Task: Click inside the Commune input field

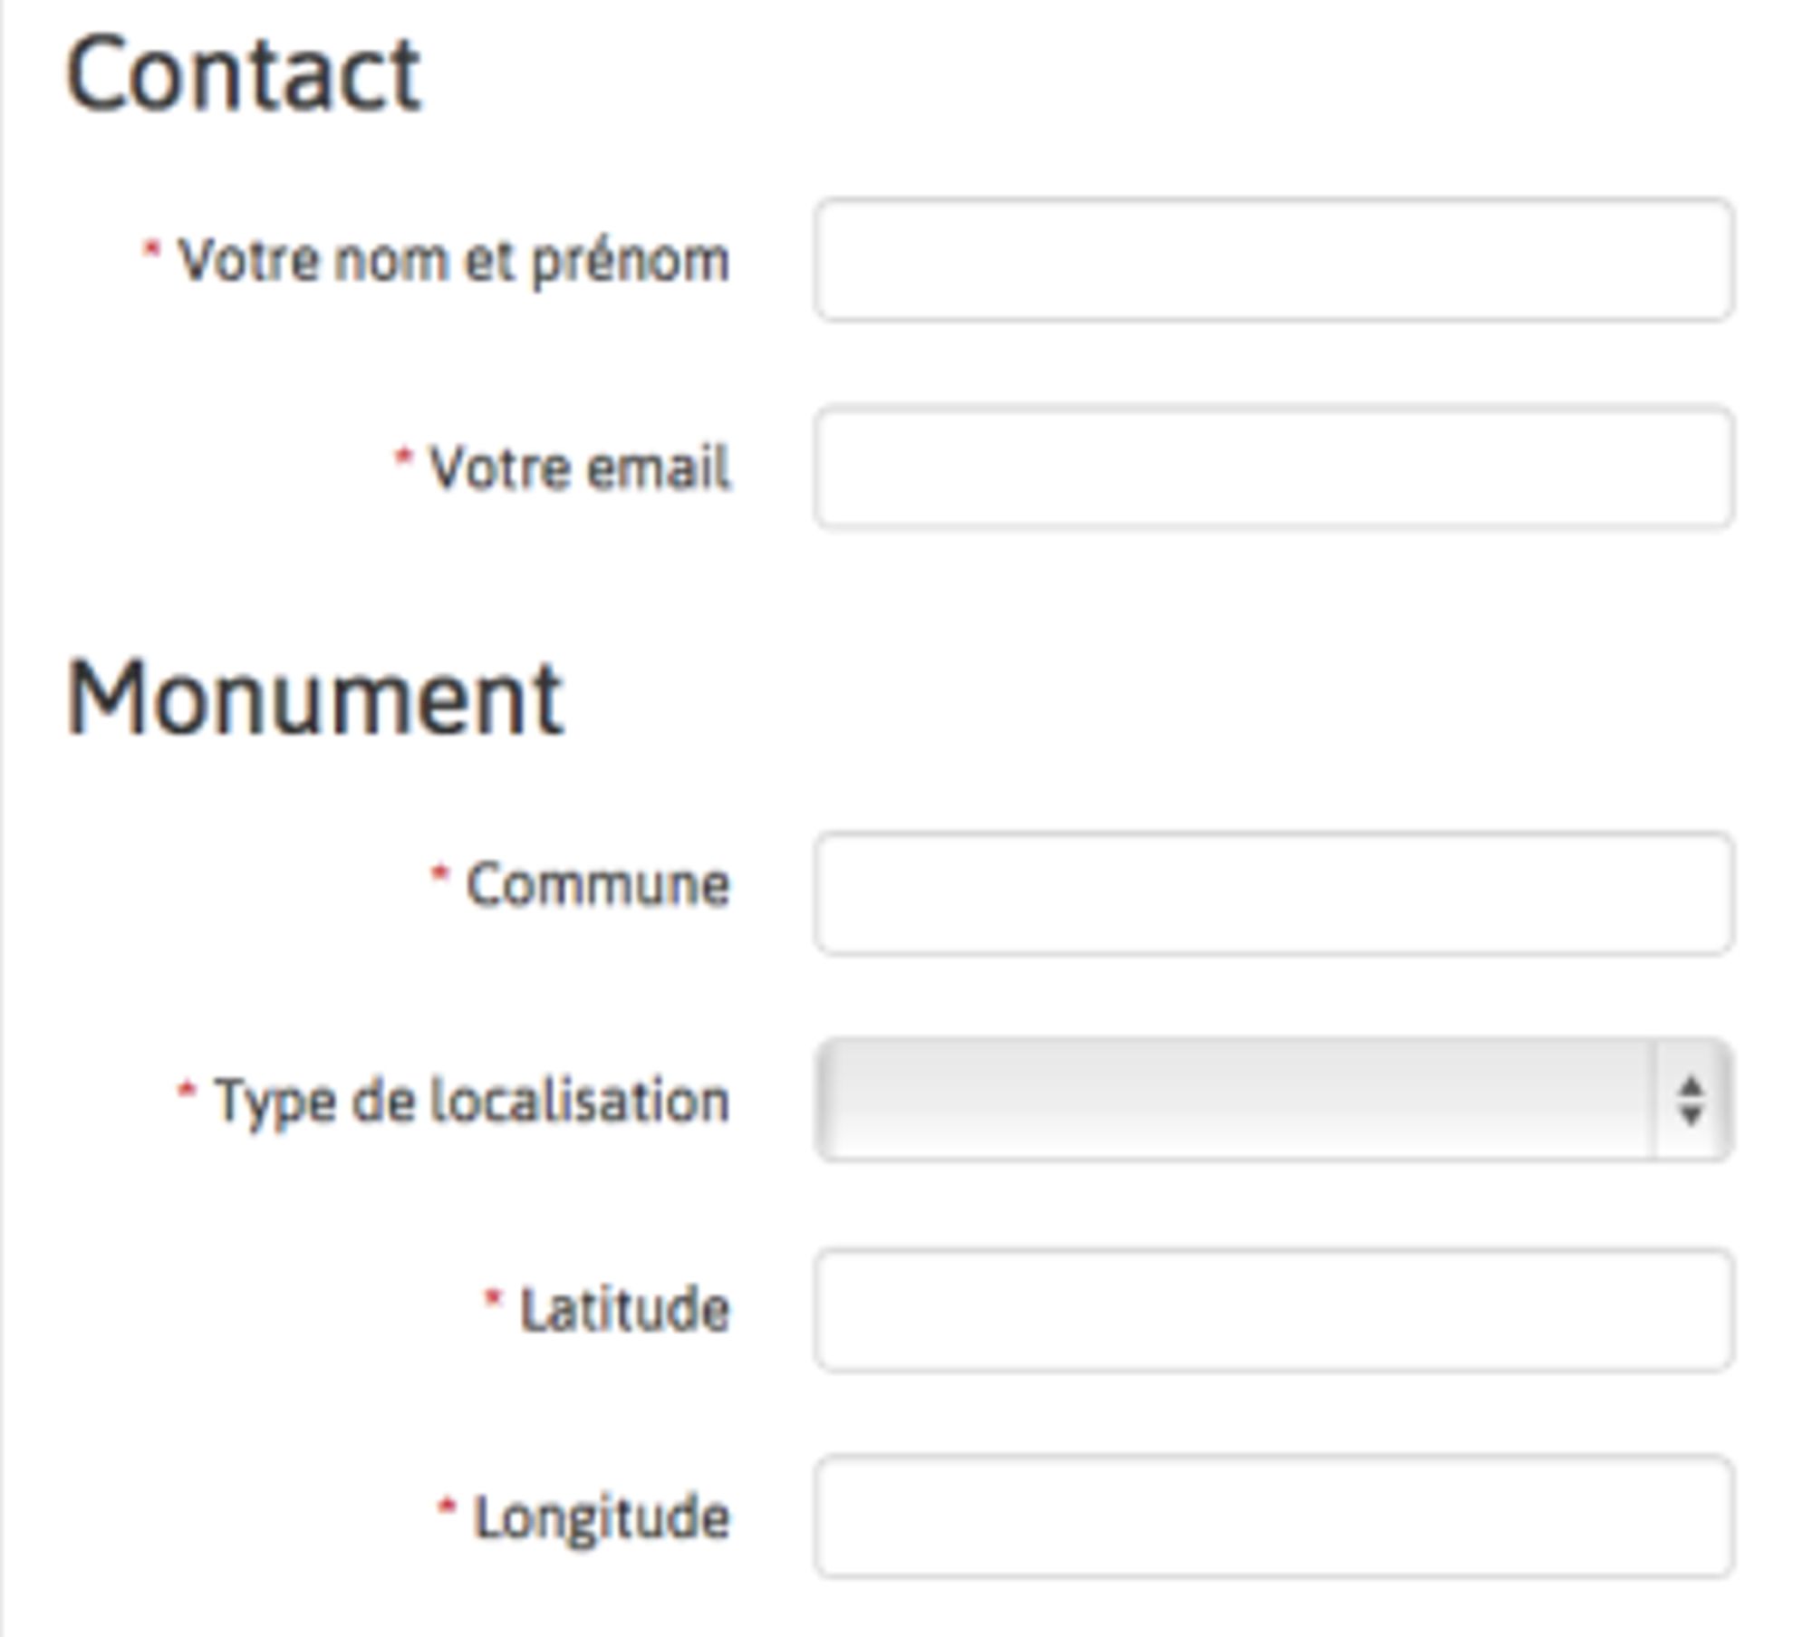Action: click(x=1273, y=893)
